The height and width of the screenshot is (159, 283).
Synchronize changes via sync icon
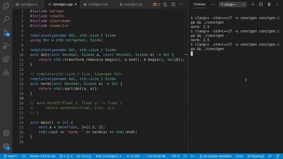point(24,156)
